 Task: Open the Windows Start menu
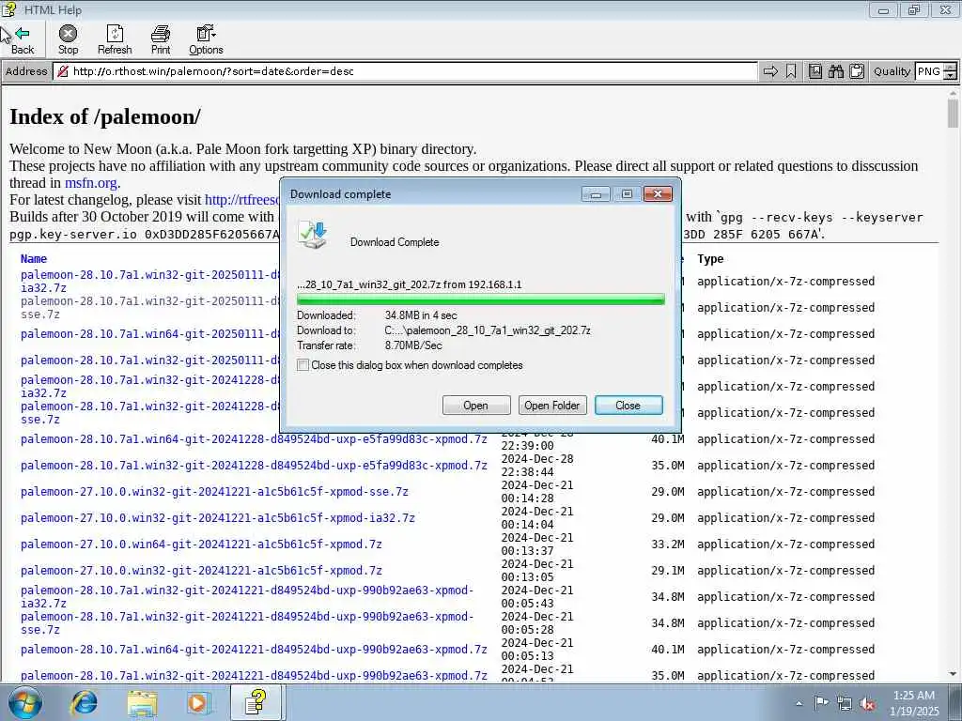(25, 702)
